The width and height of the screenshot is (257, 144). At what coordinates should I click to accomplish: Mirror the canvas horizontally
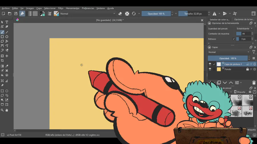[214, 14]
